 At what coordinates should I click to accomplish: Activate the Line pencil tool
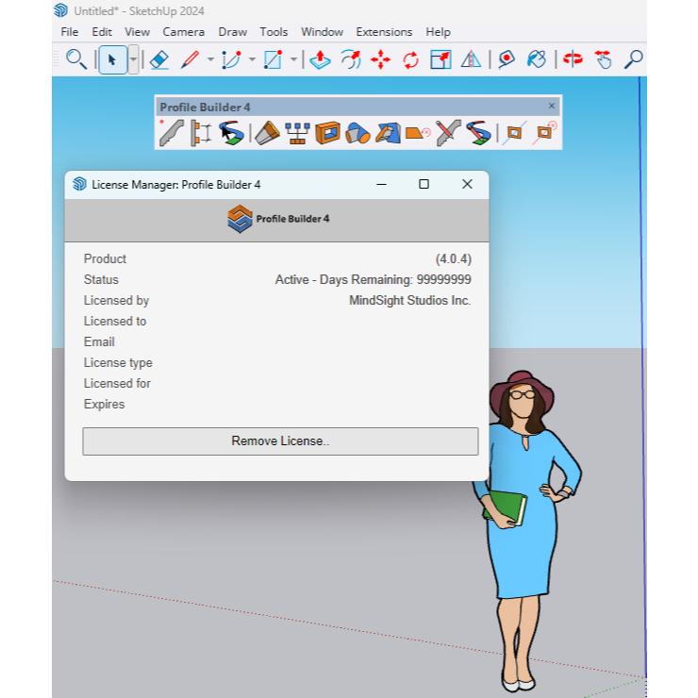(191, 59)
